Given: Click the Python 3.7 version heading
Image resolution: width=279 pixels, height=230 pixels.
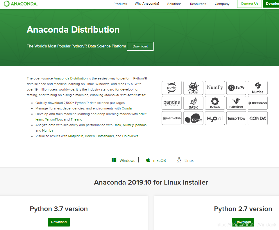Looking at the screenshot, I should [x=59, y=209].
